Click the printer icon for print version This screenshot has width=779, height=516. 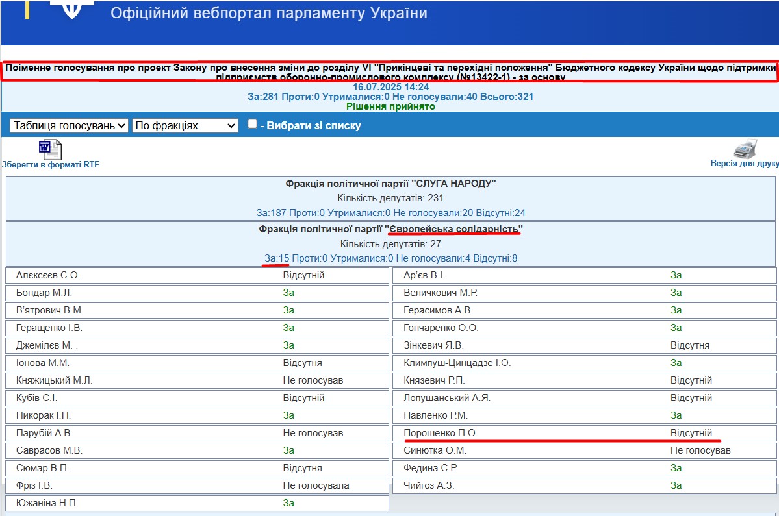(745, 149)
